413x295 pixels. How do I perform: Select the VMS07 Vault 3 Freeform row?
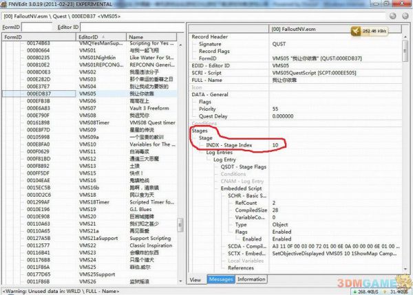point(89,108)
